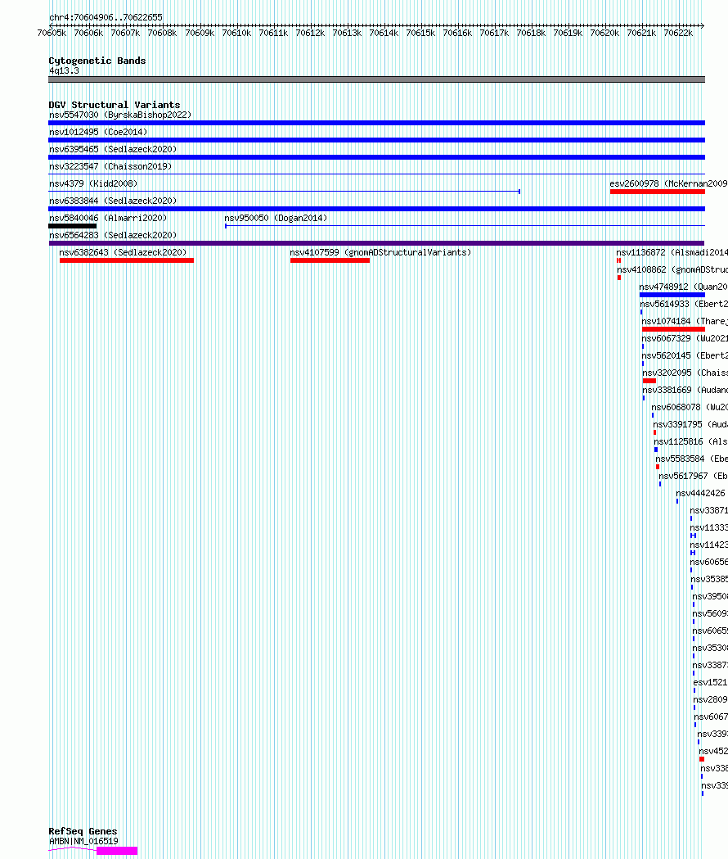Viewport: 728px width, 859px height.
Task: Open nsv4107599 (gnomADStructuralVariants) variant label
Action: tap(380, 252)
